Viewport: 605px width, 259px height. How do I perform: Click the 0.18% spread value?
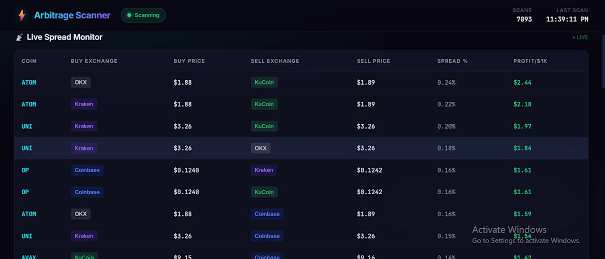point(447,148)
